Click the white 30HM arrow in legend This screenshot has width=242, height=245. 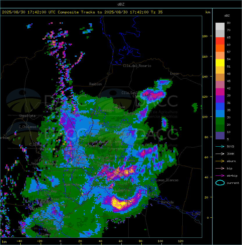220,154
